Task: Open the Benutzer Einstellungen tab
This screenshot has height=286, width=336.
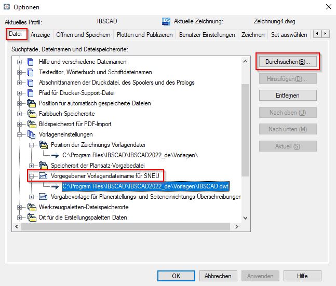Action: click(207, 34)
